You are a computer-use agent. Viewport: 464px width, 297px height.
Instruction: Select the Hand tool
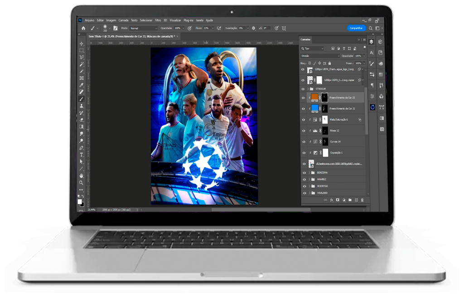[82, 175]
